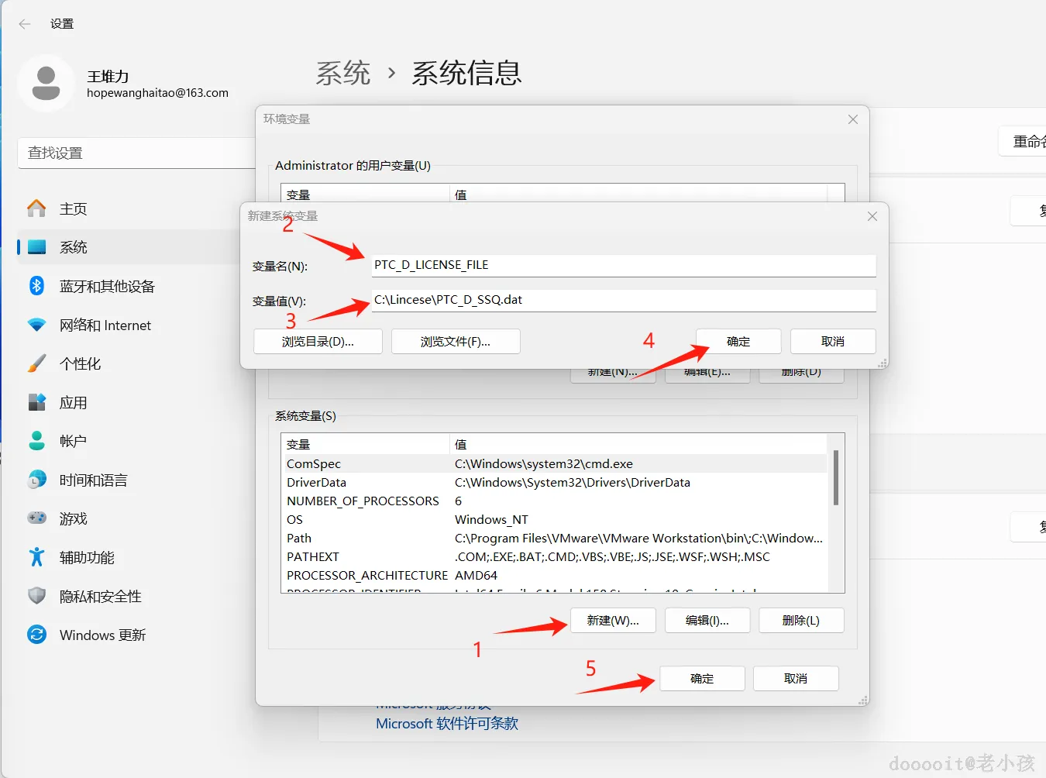Click the 查找设置 search box
This screenshot has width=1046, height=778.
[136, 153]
